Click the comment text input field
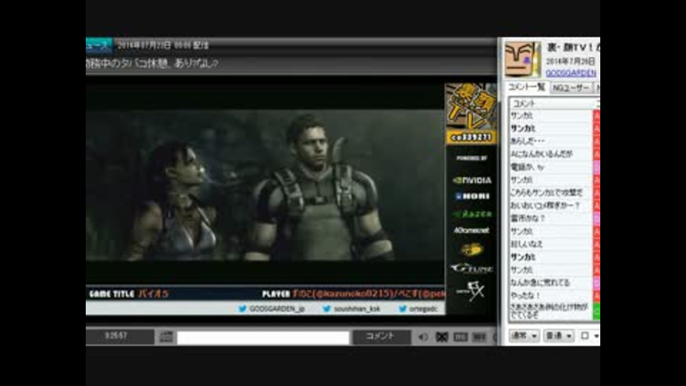686x386 pixels. coord(264,338)
